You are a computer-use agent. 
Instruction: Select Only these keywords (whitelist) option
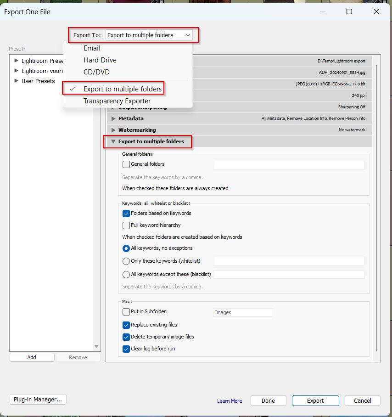[126, 261]
